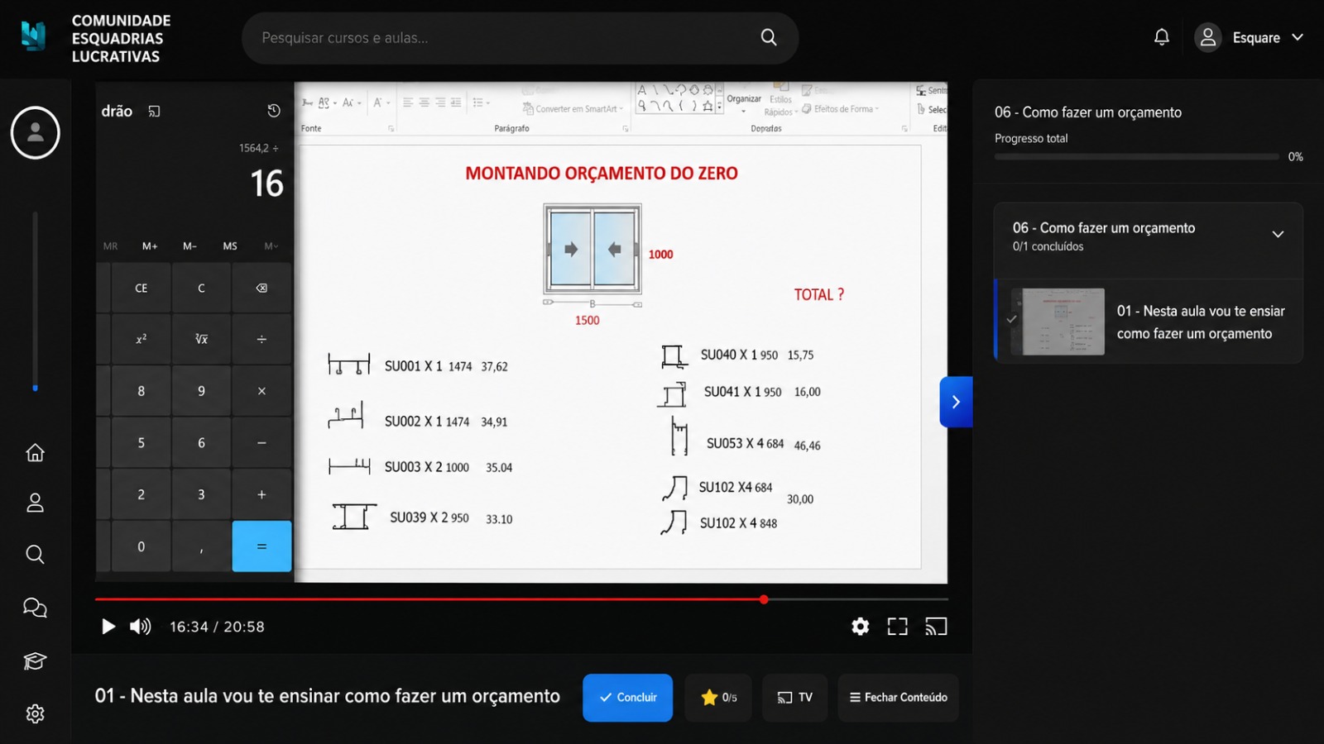The height and width of the screenshot is (744, 1324).
Task: Click the calculator MR memory recall button
Action: 110,246
